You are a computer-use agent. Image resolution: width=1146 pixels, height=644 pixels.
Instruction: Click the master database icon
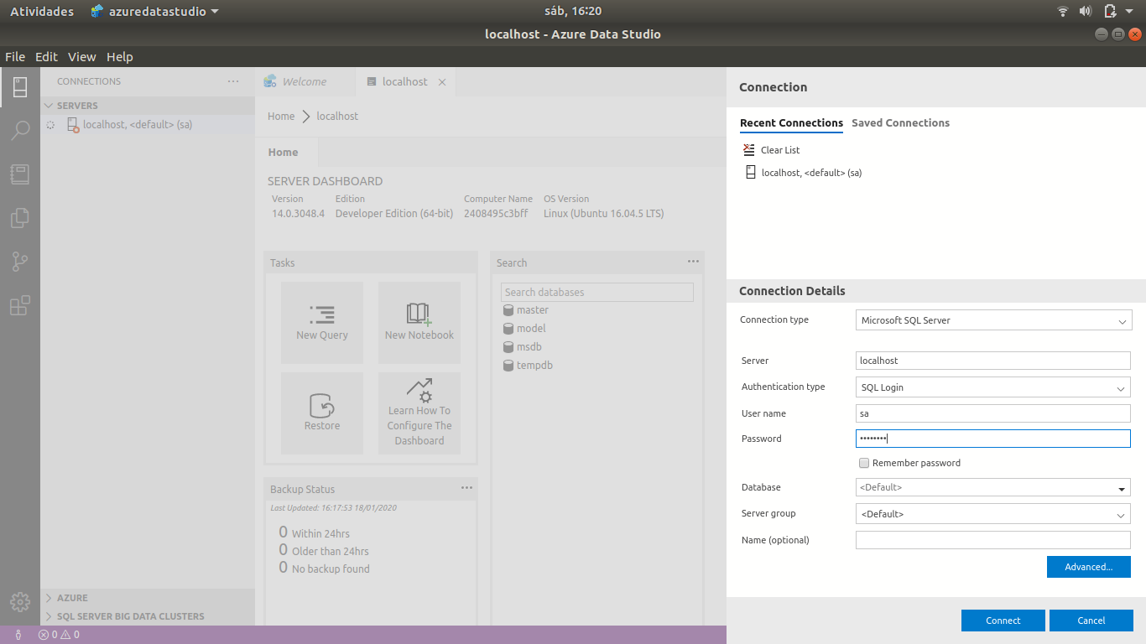pos(508,310)
